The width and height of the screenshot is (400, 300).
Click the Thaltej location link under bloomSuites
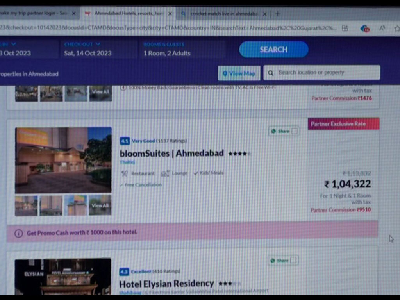[x=127, y=162]
